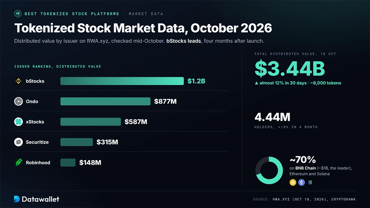Click the 'BNB Chain' bold text
This screenshot has width=370, height=208.
pos(306,168)
